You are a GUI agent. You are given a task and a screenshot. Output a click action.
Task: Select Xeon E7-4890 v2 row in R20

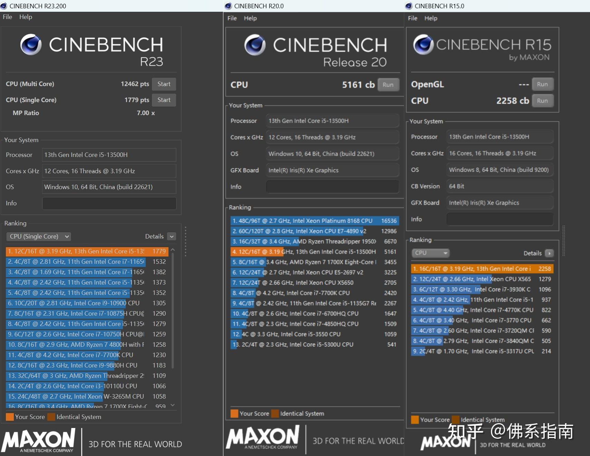pyautogui.click(x=315, y=231)
